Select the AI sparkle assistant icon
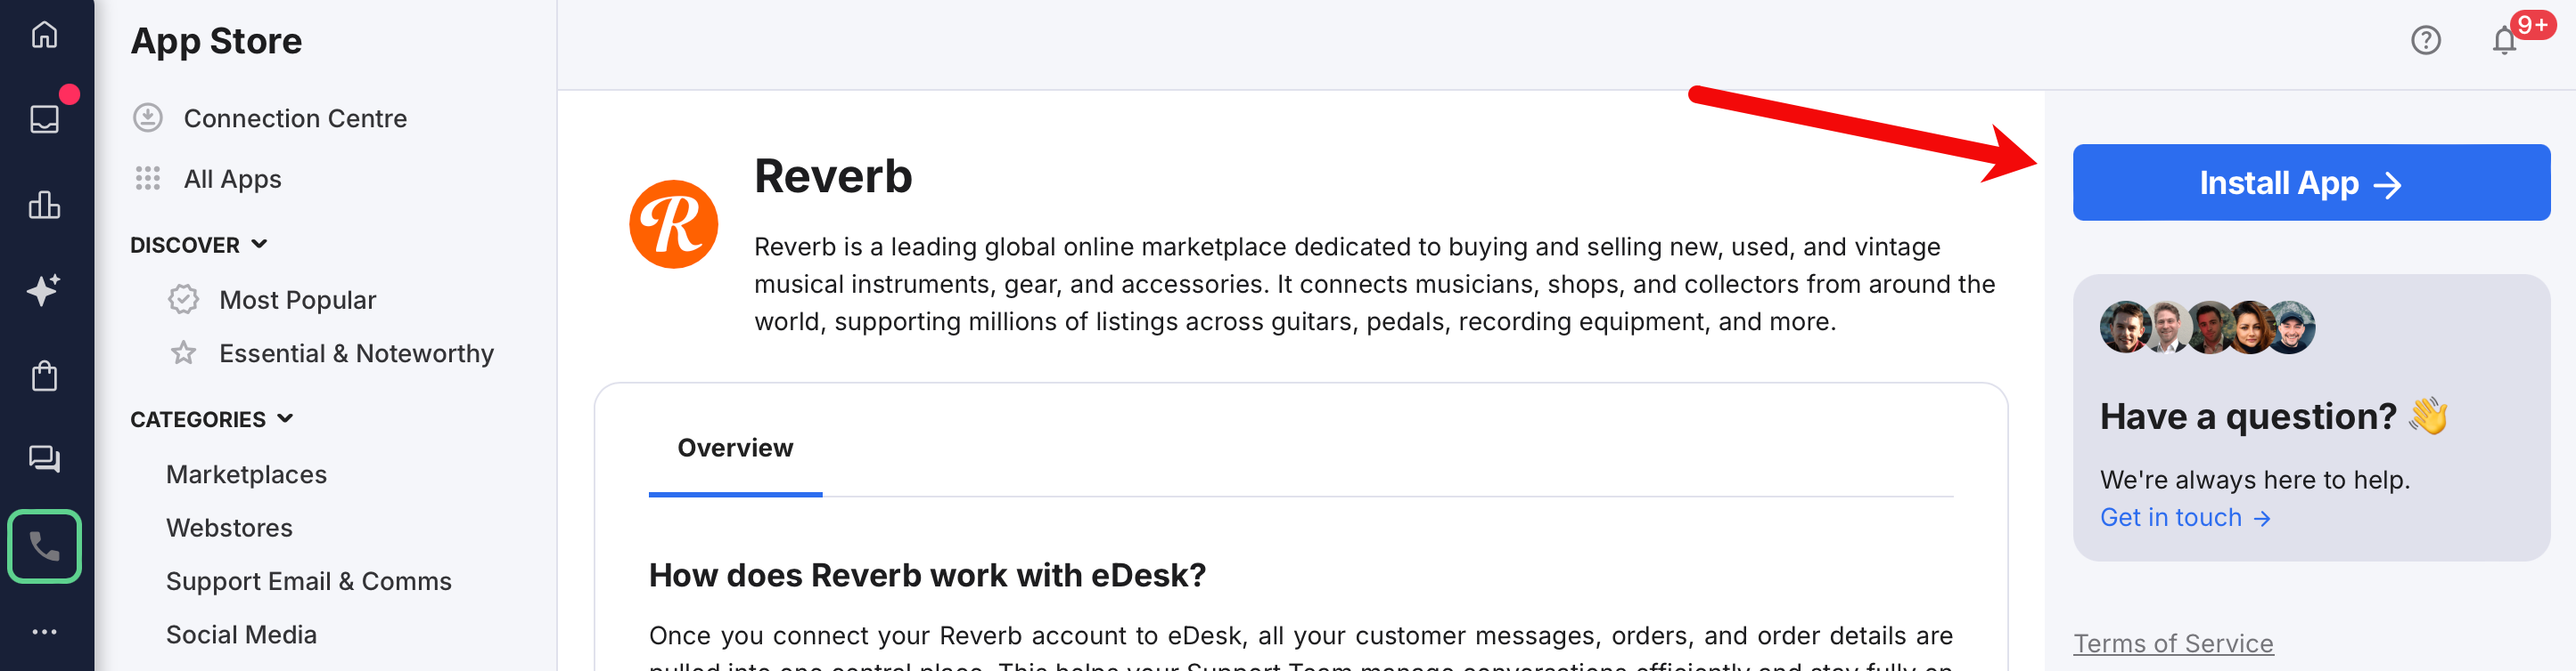 pyautogui.click(x=44, y=289)
